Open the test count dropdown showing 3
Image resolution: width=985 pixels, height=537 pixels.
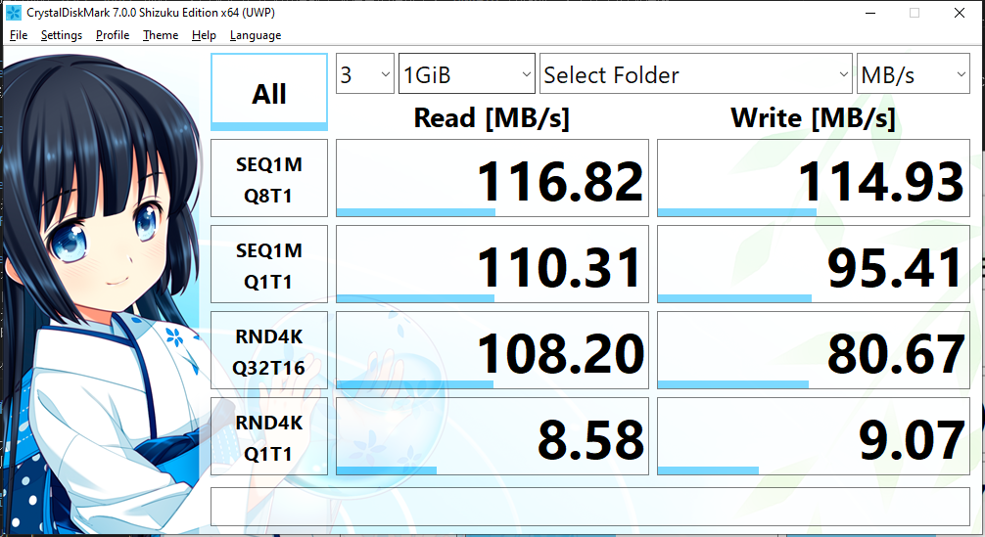pos(364,74)
